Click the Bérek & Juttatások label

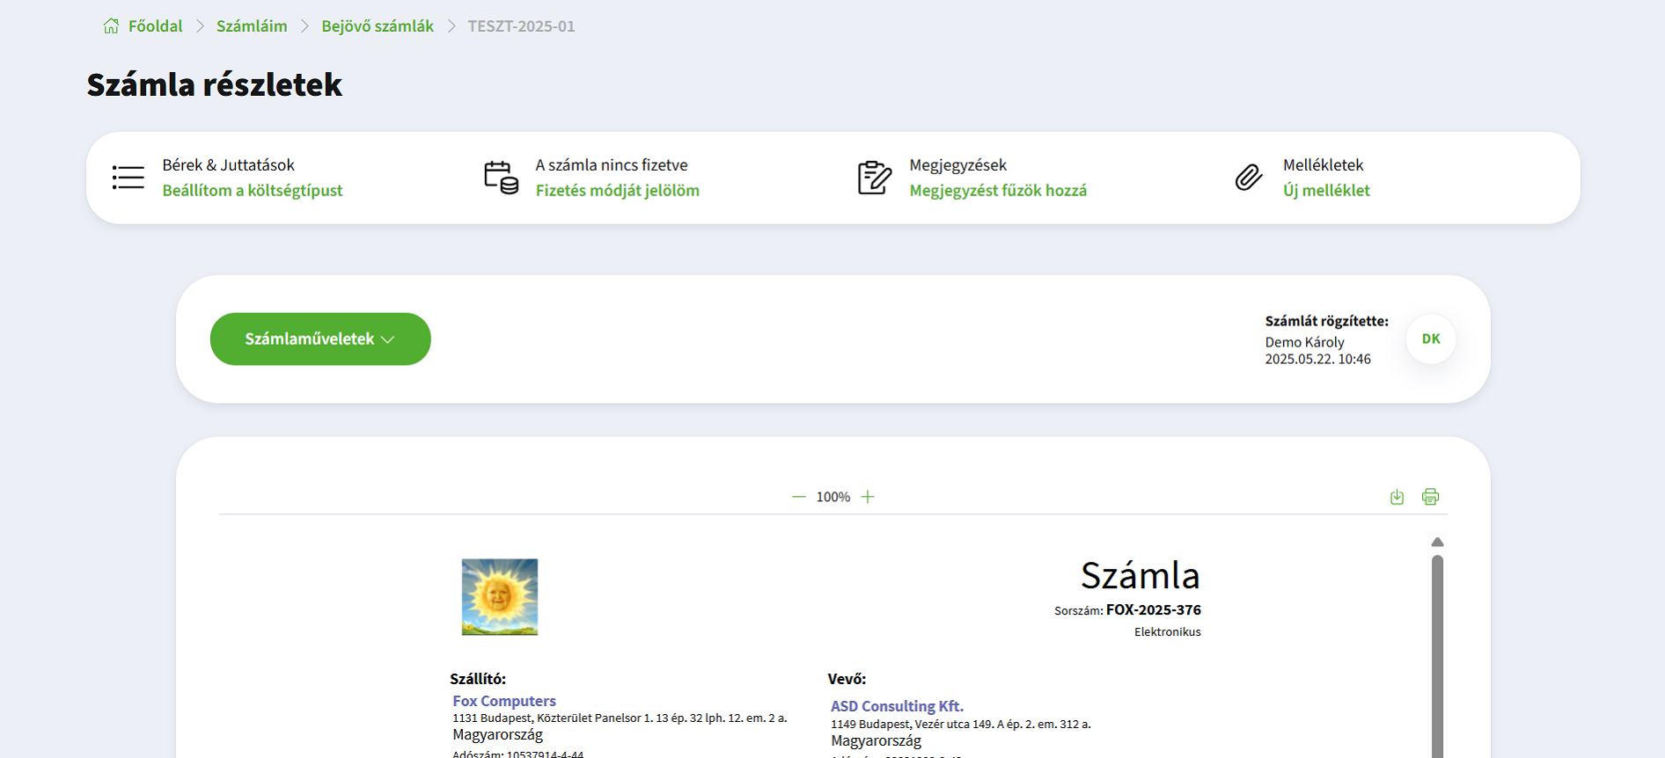(x=228, y=165)
